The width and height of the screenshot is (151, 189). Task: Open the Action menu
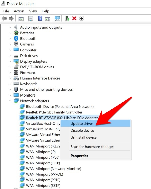click(19, 11)
